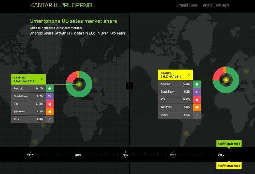This screenshot has width=255, height=174.
Task: Click the GERMANY panel header title
Action: click(20, 78)
